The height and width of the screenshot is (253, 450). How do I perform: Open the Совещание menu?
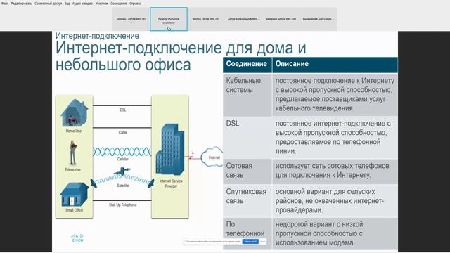click(119, 4)
